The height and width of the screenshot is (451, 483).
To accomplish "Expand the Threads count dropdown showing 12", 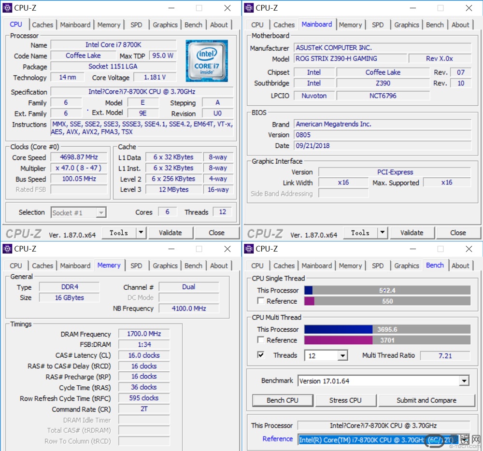I will [x=342, y=355].
